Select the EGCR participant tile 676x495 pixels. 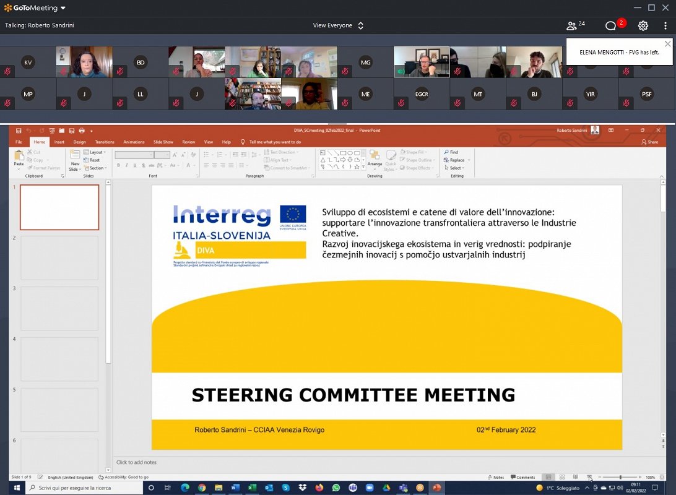pos(422,94)
